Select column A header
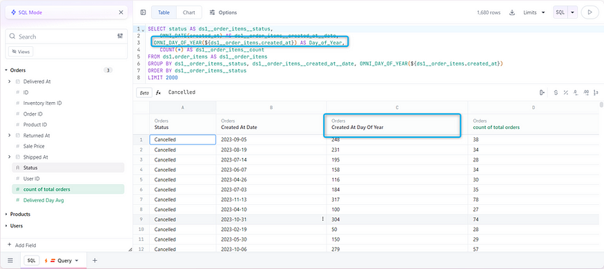Viewport: 604px width, 269px height. point(183,108)
